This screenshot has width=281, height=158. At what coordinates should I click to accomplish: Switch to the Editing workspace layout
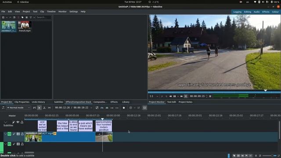click(x=248, y=12)
